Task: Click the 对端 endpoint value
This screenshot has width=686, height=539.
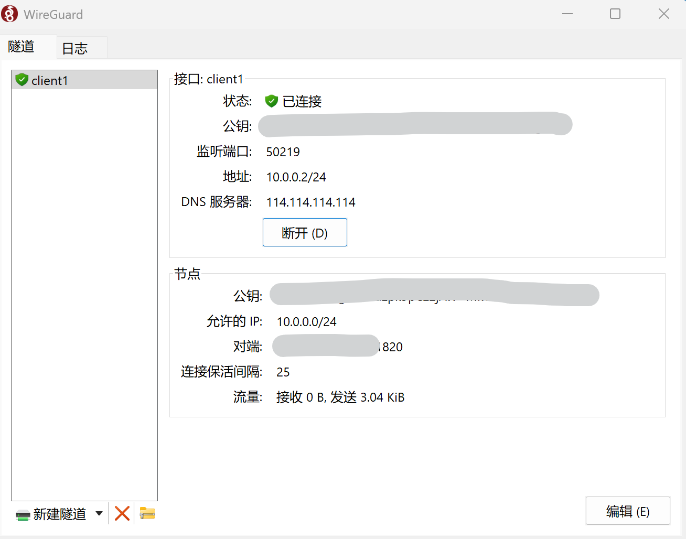Action: [338, 347]
